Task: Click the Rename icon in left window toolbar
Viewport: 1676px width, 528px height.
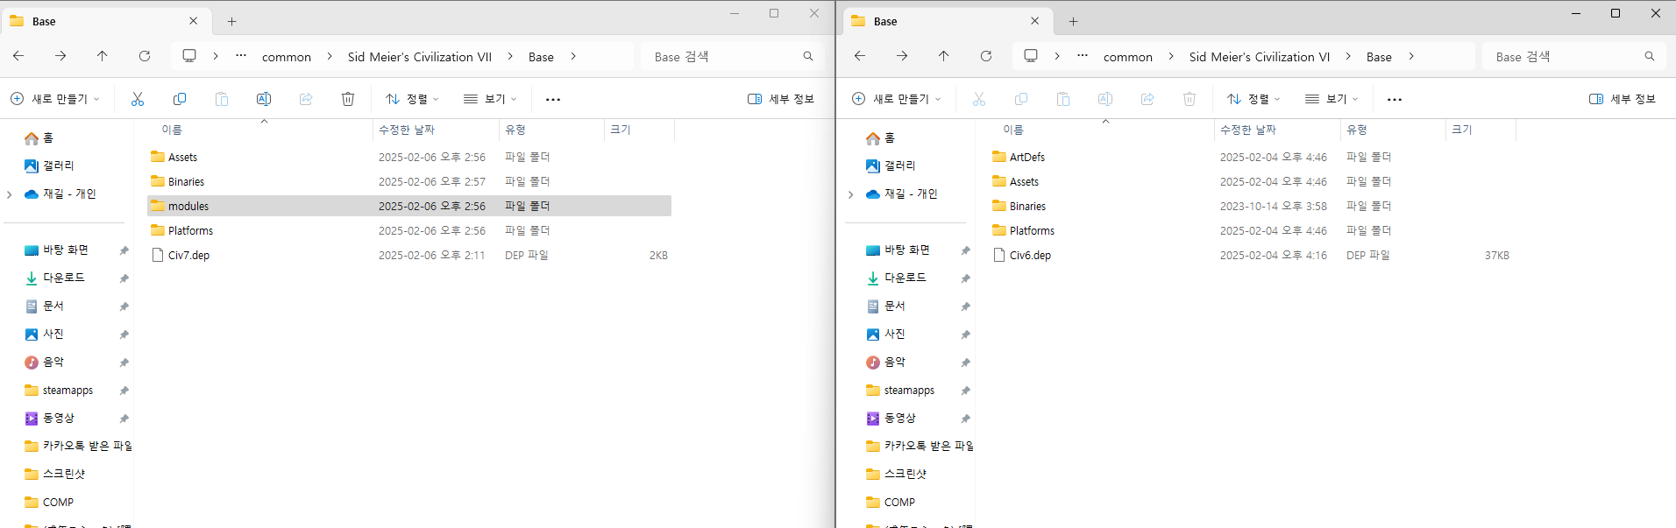Action: [x=264, y=99]
